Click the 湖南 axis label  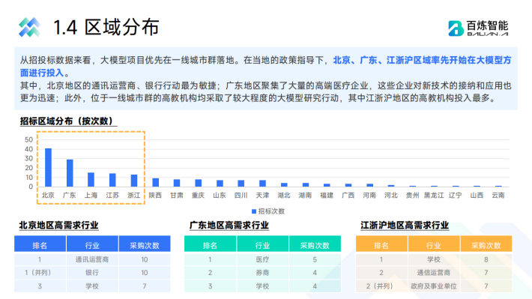305,195
